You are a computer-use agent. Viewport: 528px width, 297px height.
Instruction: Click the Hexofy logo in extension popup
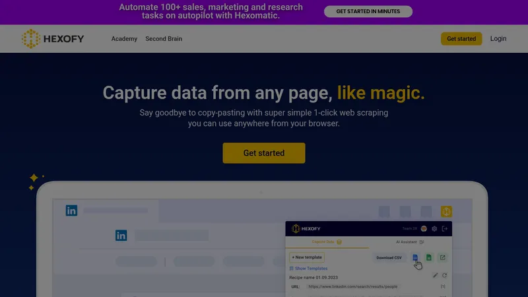(x=306, y=228)
